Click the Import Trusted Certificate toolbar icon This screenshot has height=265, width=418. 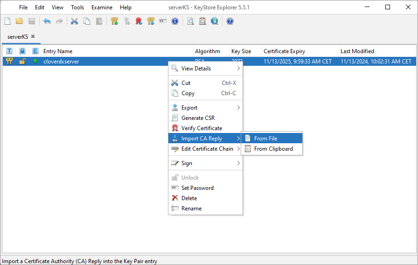coord(139,21)
